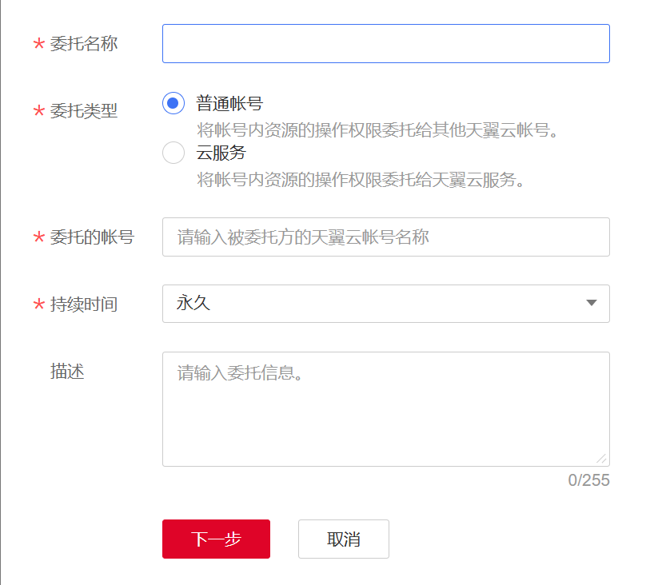Select the 普通帐号 radio button
The width and height of the screenshot is (662, 585).
173,103
